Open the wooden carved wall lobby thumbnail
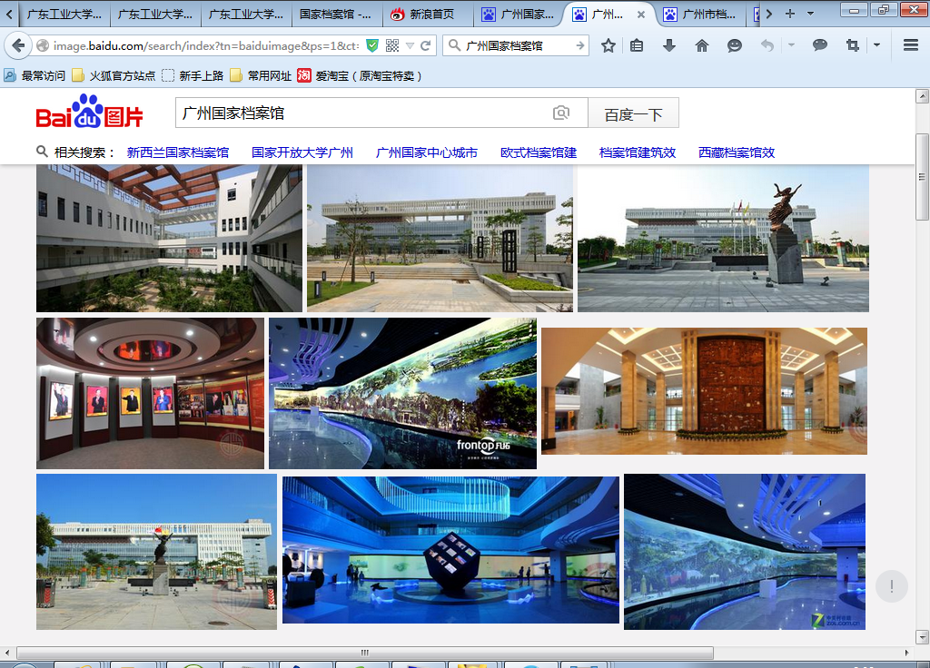 pos(704,390)
